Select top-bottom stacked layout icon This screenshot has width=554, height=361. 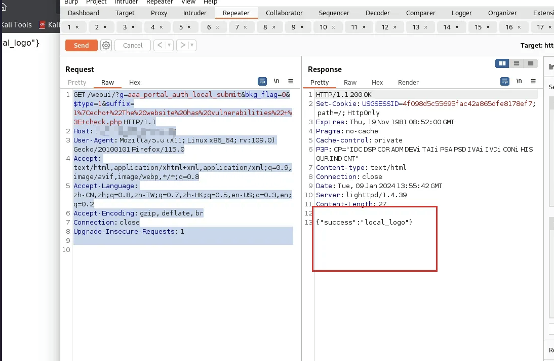point(516,63)
